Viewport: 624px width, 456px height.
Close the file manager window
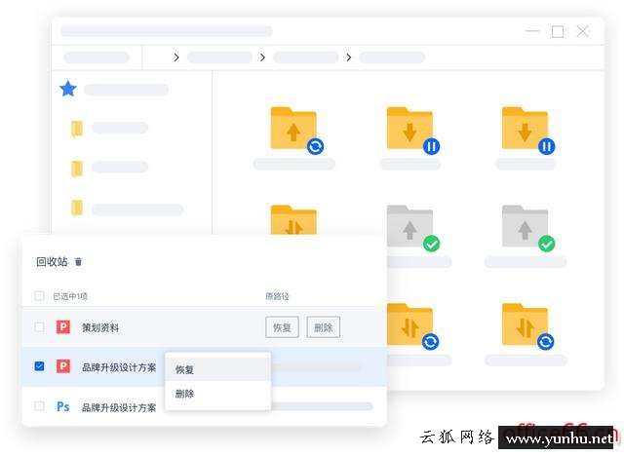[x=583, y=31]
